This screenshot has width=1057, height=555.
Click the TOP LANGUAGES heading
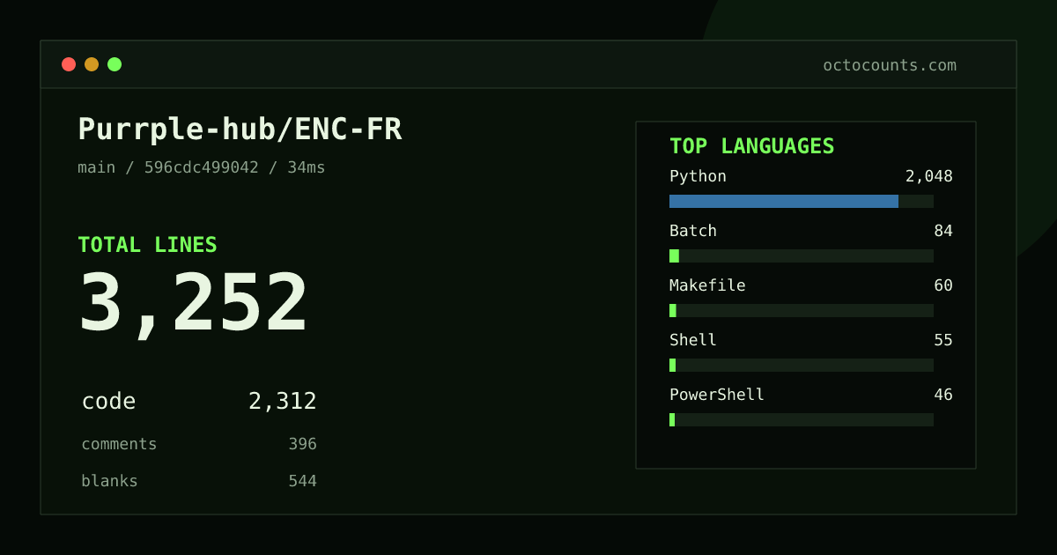click(x=751, y=146)
